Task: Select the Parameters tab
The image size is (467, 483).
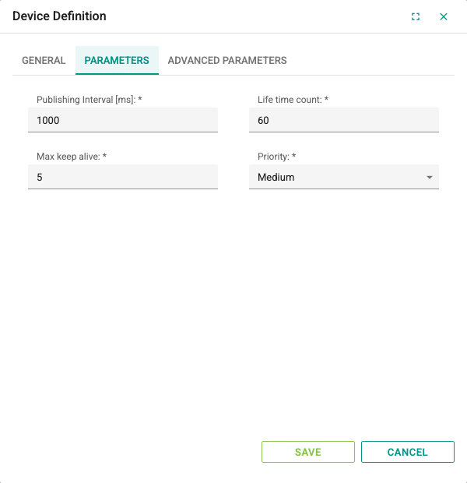Action: (x=117, y=61)
